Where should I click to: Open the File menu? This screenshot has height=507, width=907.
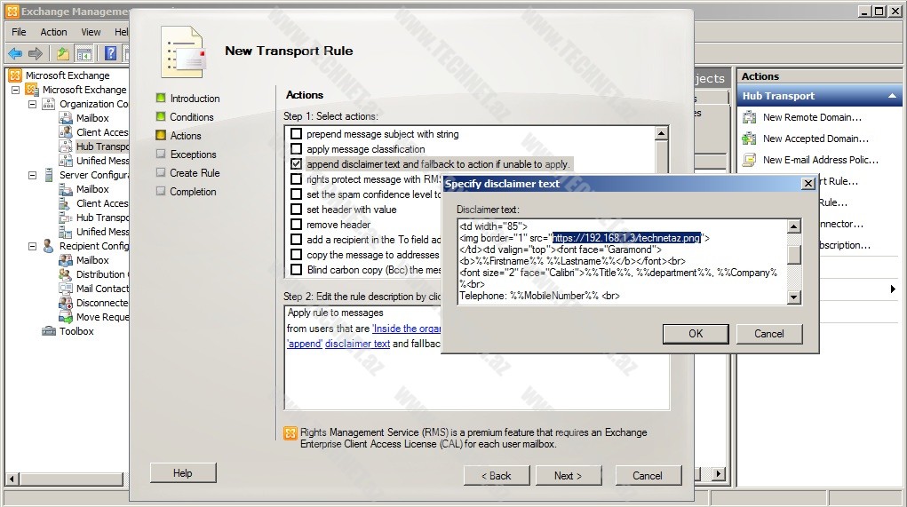coord(19,32)
